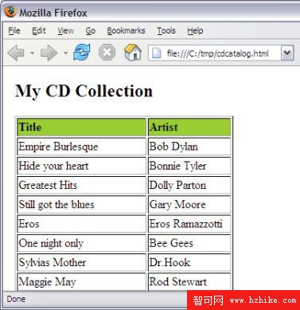Click the cdcatalog.html address field
Image resolution: width=300 pixels, height=310 pixels.
(x=214, y=53)
